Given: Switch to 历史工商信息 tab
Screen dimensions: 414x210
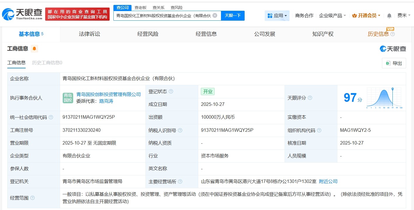Looking at the screenshot, I should [47, 63].
